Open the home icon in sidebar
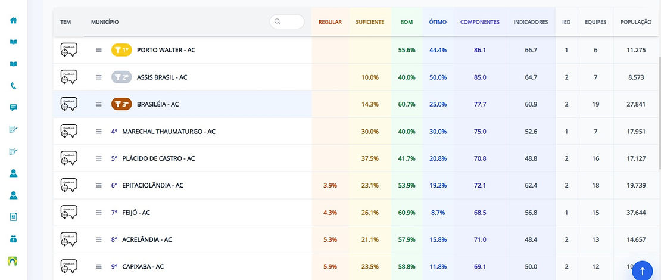The image size is (661, 280). (x=14, y=20)
